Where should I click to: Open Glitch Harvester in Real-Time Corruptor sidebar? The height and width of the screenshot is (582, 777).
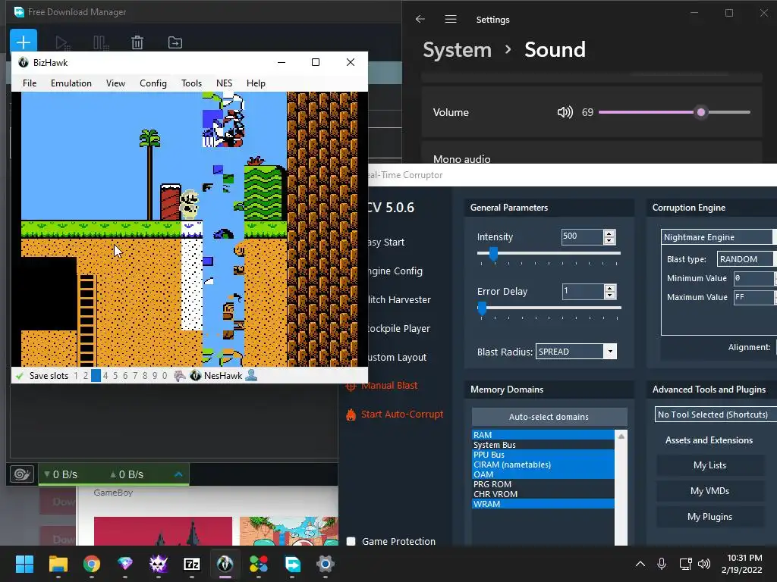(399, 299)
